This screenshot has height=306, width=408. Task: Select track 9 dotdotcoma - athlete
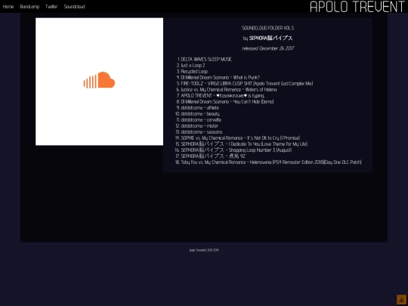200,108
